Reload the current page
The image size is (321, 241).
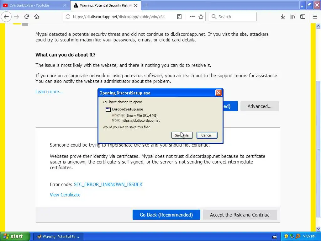(x=27, y=17)
